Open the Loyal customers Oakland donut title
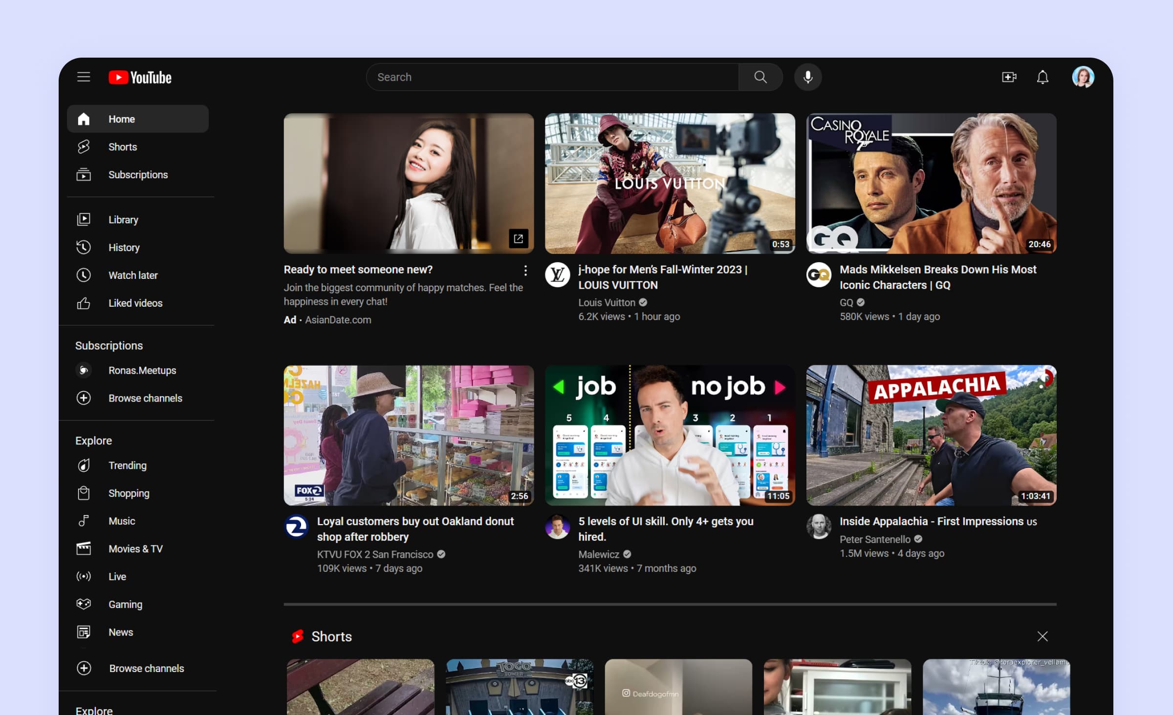 tap(415, 528)
